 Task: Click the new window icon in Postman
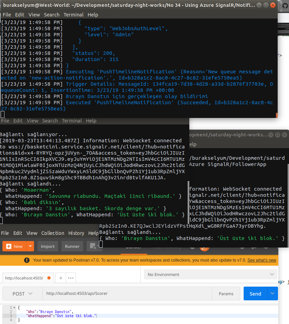click(92, 246)
